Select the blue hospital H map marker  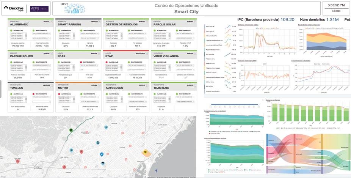pyautogui.click(x=102, y=154)
